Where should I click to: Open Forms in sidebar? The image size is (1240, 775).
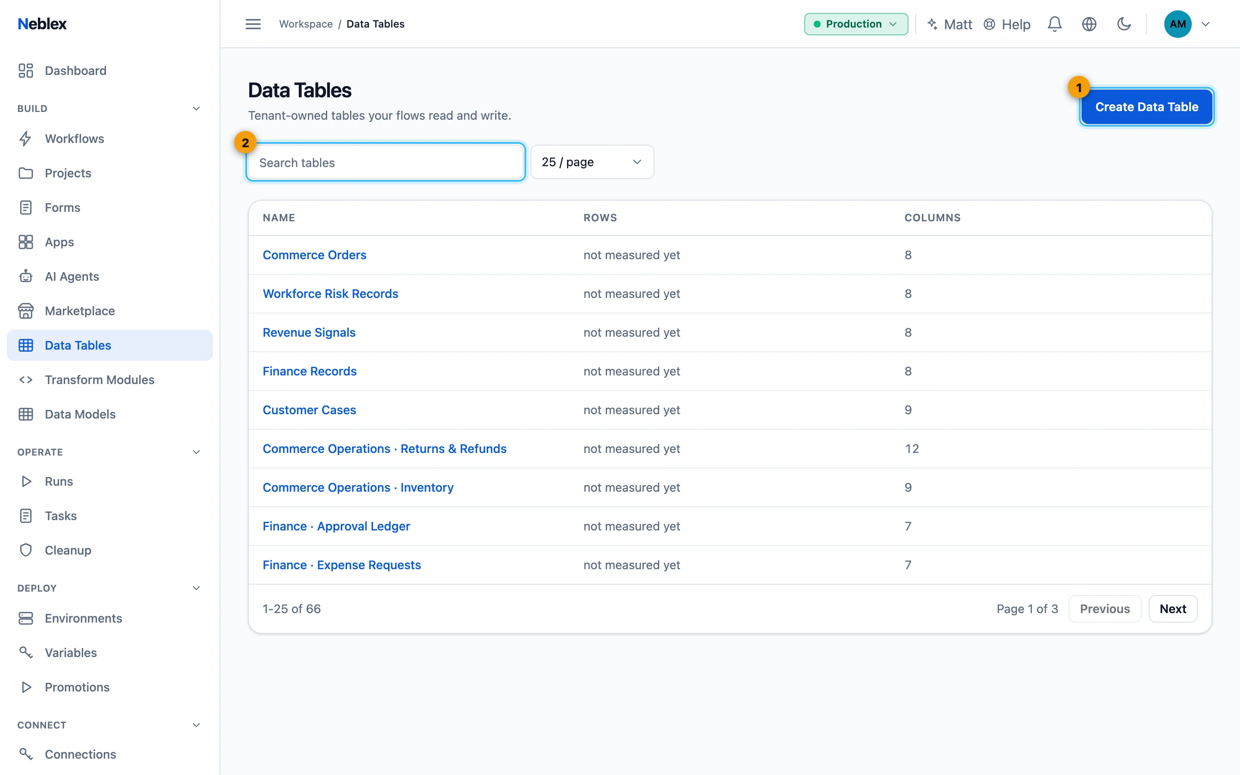(110, 207)
